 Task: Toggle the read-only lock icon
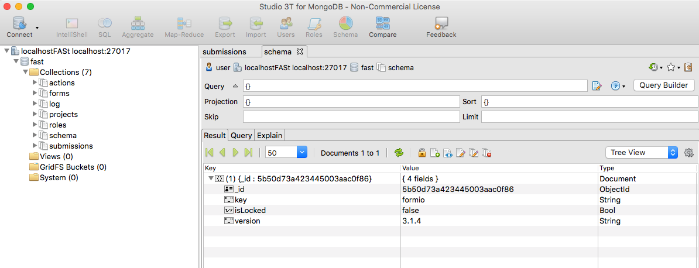click(x=422, y=153)
